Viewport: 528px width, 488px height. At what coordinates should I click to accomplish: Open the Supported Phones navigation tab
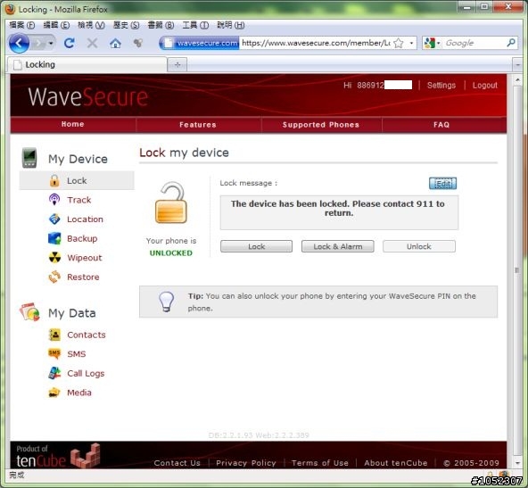321,125
